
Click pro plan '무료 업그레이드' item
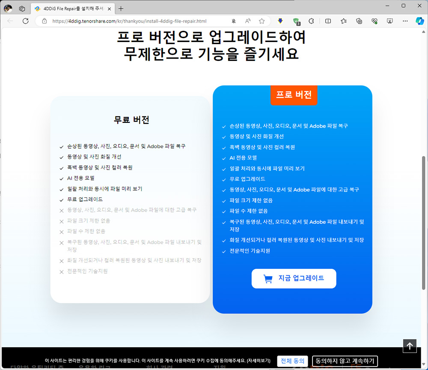pos(247,179)
